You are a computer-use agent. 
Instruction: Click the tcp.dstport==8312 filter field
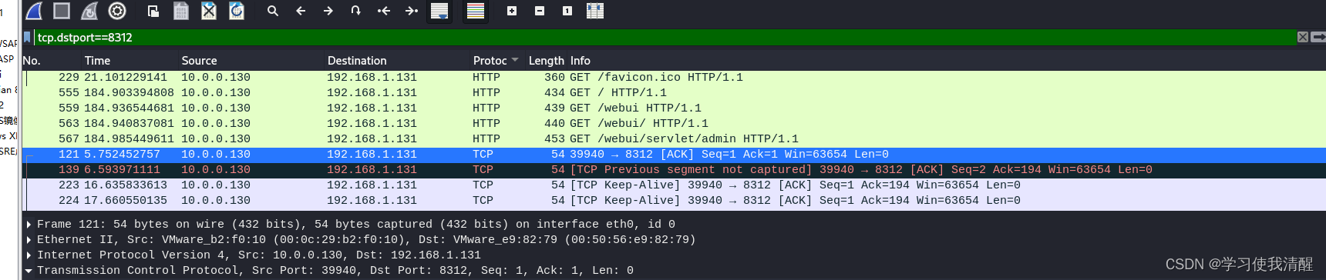coord(665,37)
